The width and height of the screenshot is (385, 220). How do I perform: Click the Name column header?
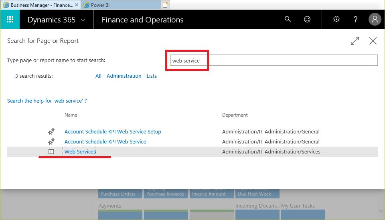pyautogui.click(x=71, y=115)
